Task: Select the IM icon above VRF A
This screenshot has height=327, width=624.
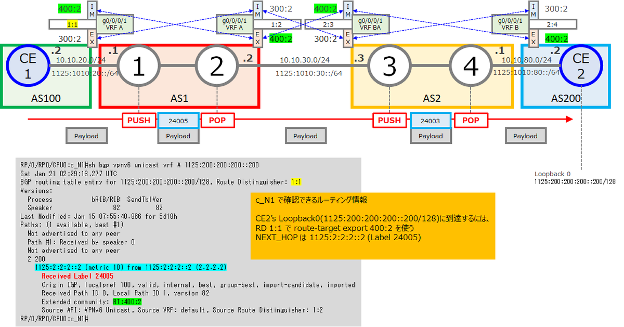Action: (92, 9)
